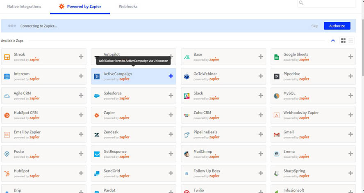Click the Authorize button
This screenshot has height=193, width=364.
pyautogui.click(x=337, y=26)
